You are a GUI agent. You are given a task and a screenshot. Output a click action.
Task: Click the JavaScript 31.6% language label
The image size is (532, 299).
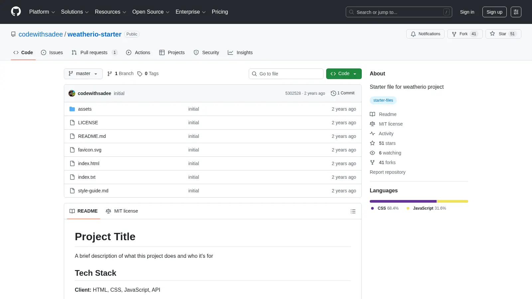426,208
